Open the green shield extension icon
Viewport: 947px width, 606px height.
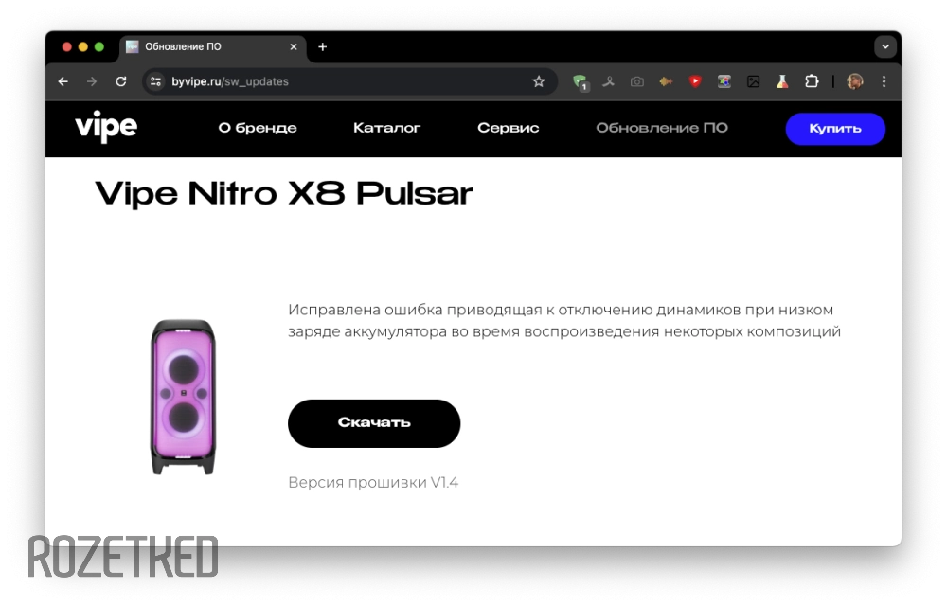coord(580,82)
